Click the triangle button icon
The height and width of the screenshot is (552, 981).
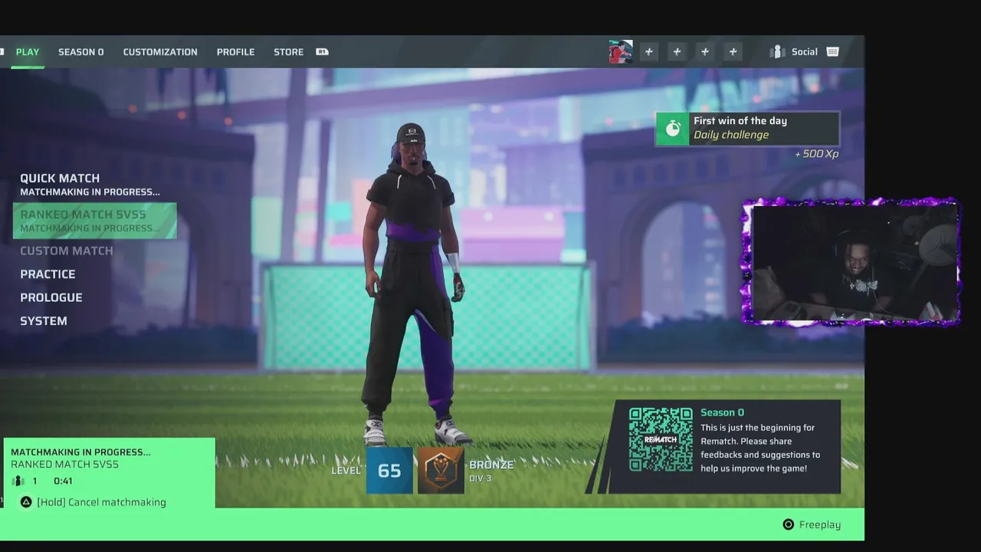tap(26, 502)
